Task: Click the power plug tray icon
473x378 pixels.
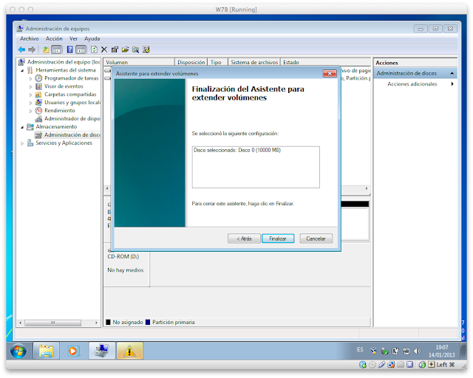Action: [x=395, y=351]
